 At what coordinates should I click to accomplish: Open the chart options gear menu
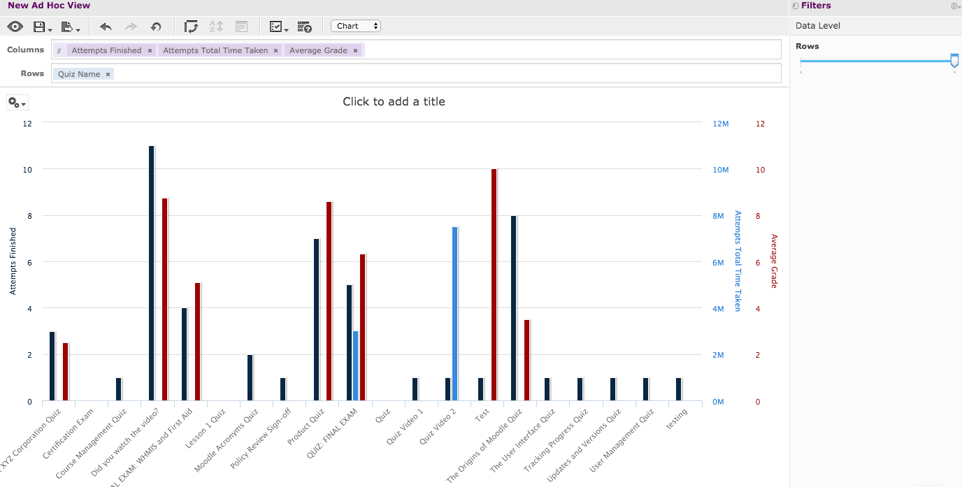tap(17, 103)
